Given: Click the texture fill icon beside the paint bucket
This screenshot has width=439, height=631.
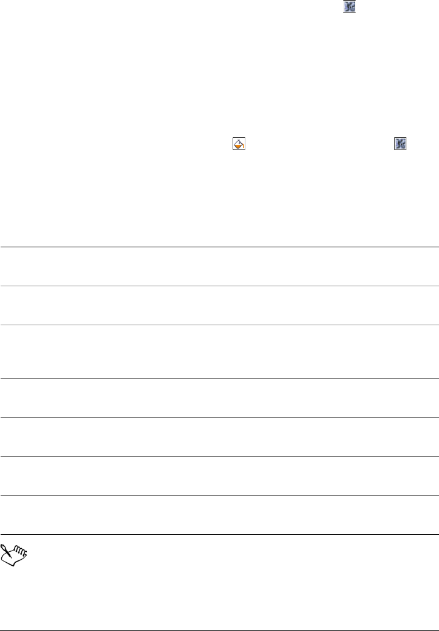Looking at the screenshot, I should click(x=400, y=144).
